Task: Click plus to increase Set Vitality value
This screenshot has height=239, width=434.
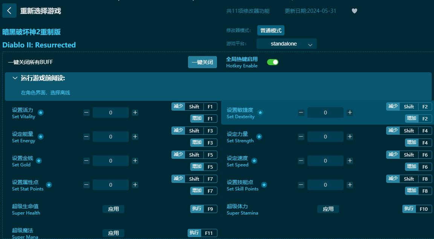Action: tap(135, 112)
